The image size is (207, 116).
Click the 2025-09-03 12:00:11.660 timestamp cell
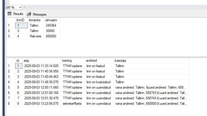(41, 87)
